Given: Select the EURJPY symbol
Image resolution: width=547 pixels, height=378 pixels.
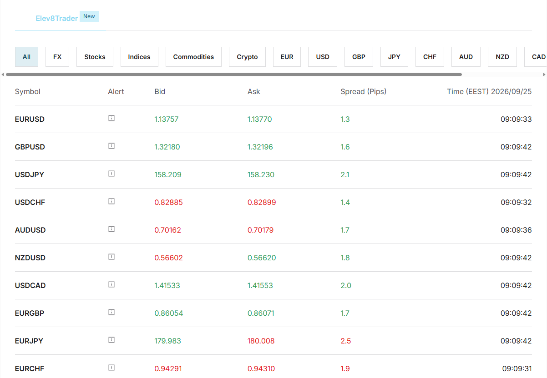Looking at the screenshot, I should coord(29,341).
